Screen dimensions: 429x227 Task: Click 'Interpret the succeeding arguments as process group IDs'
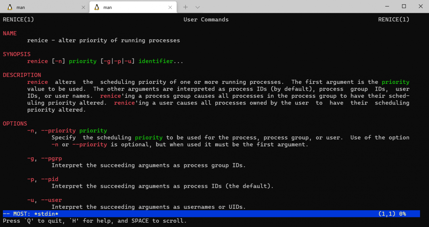click(x=149, y=165)
